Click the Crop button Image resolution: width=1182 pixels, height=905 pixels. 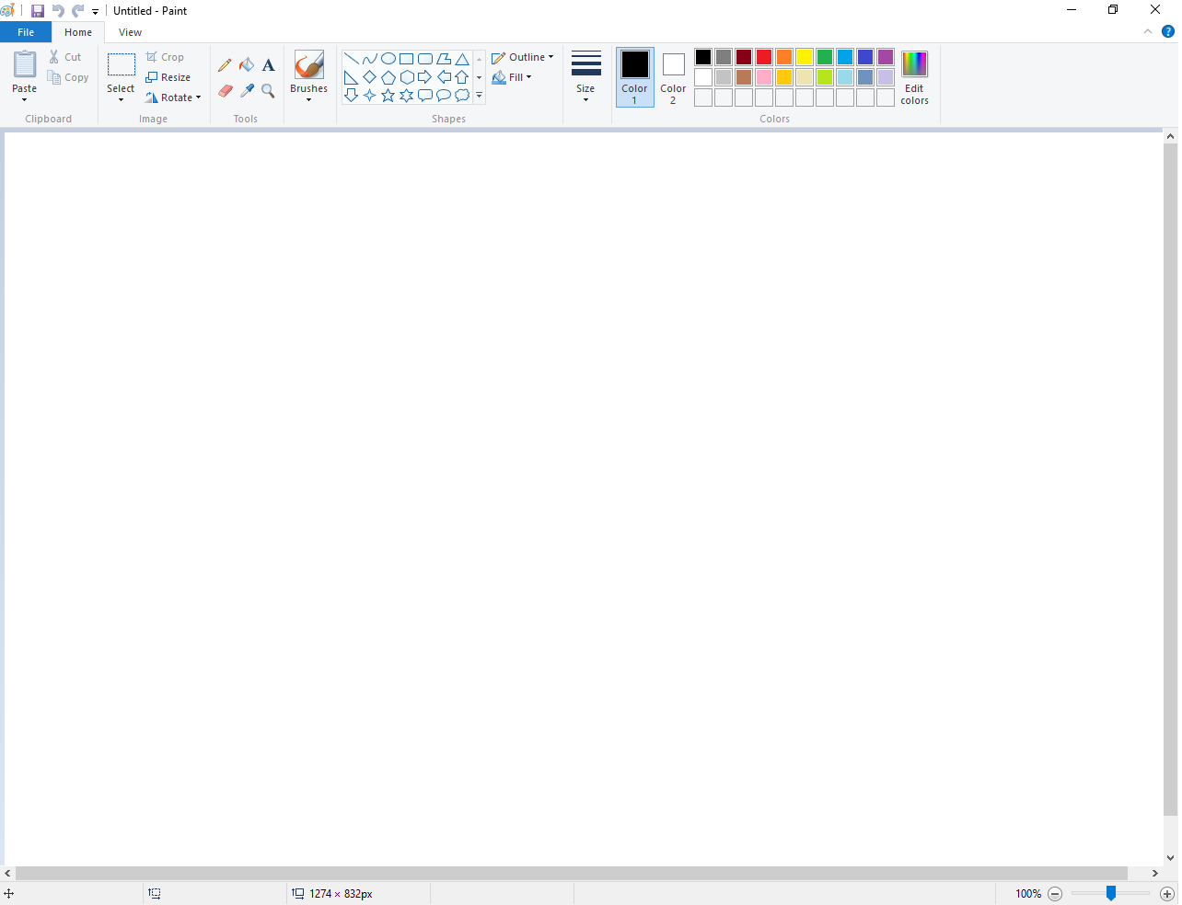tap(165, 57)
